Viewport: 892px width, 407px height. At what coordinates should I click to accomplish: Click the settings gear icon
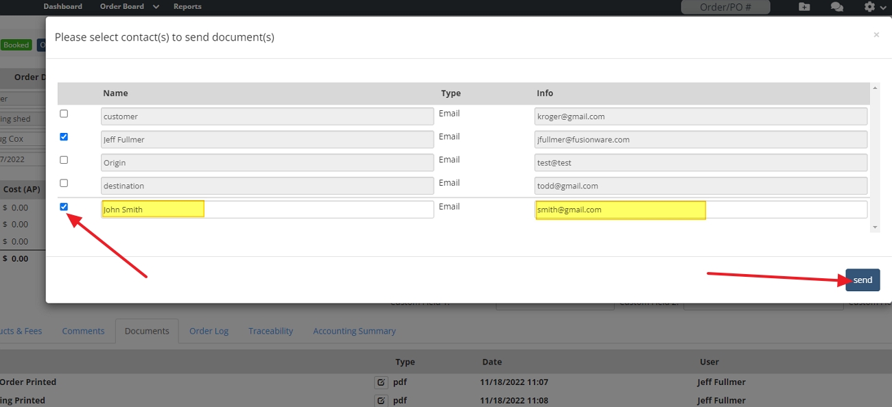click(x=867, y=6)
